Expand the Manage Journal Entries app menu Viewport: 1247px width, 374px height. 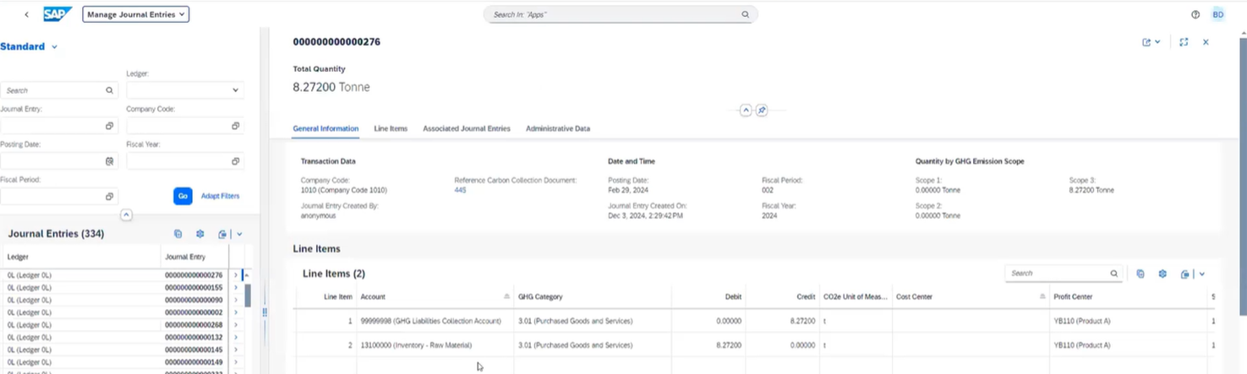click(x=136, y=14)
